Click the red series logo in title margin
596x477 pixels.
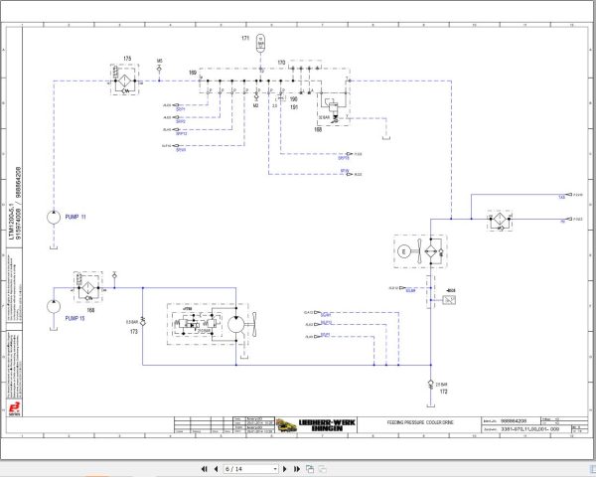(15, 408)
